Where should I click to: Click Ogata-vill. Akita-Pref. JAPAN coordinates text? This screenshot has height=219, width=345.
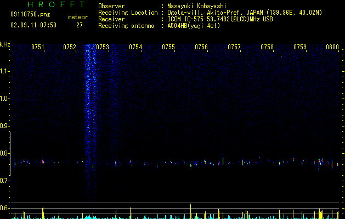click(245, 13)
